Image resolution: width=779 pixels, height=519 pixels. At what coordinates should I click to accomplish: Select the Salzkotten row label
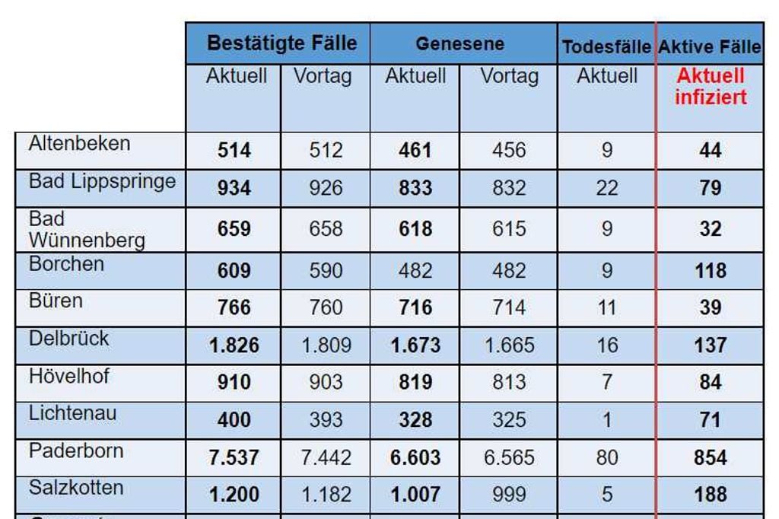click(76, 487)
